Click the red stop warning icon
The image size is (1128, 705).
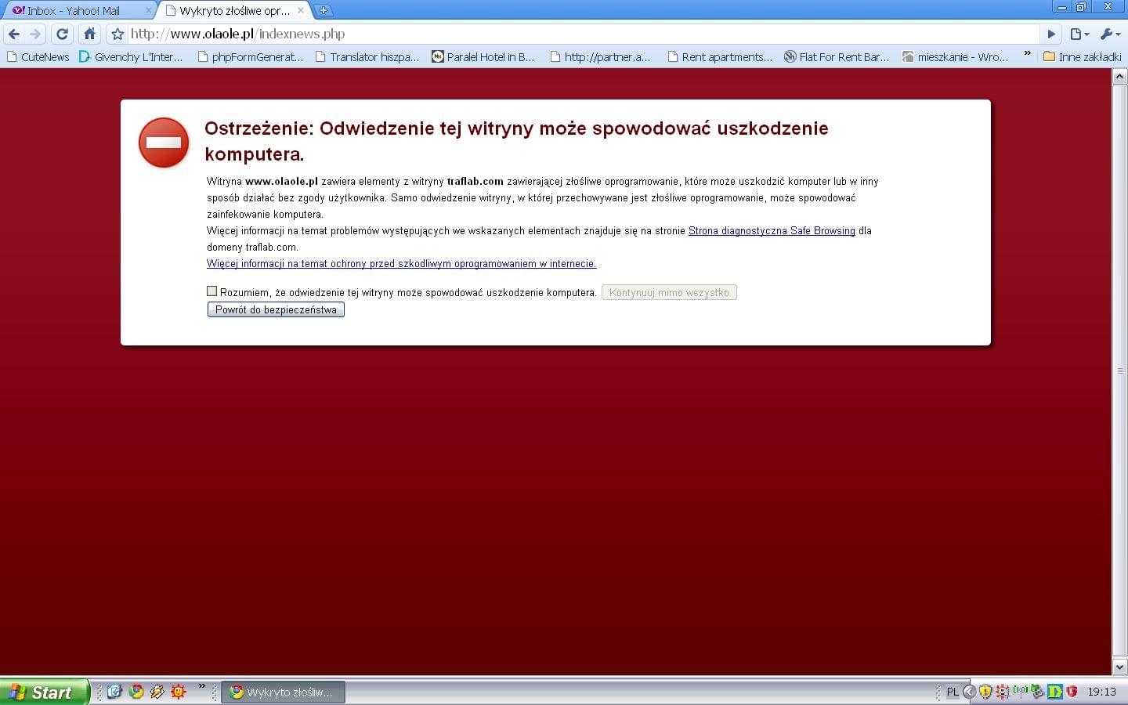164,143
